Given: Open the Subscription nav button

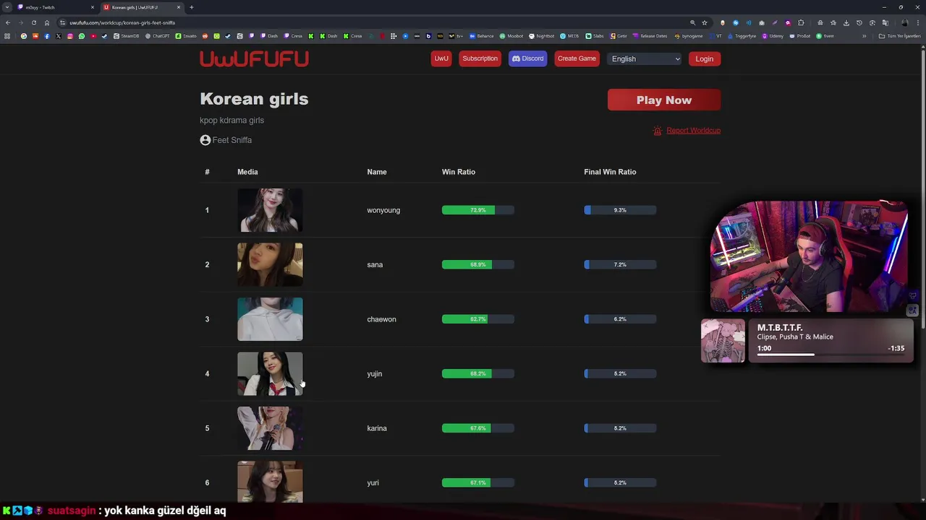Looking at the screenshot, I should click(x=480, y=59).
